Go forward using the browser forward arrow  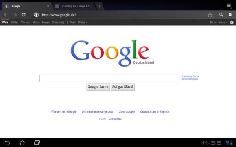coord(15,15)
